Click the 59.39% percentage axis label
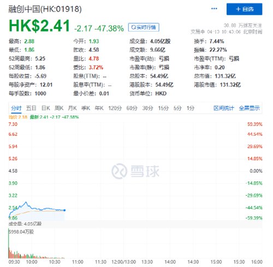Viewport: 273px width, 267px height. coord(255,124)
